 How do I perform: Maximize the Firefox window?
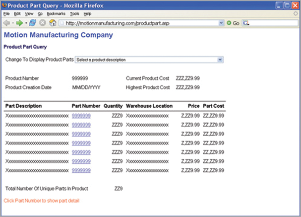point(287,5)
